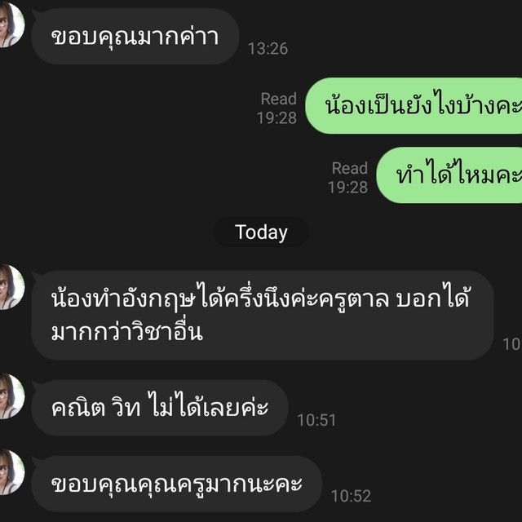Tap profile picture next to English score message
Screen dimensions: 522x522
(x=11, y=286)
